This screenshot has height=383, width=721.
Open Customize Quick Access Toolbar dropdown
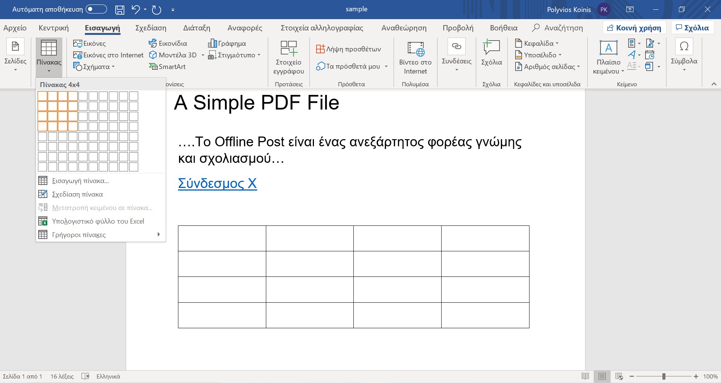click(x=173, y=10)
